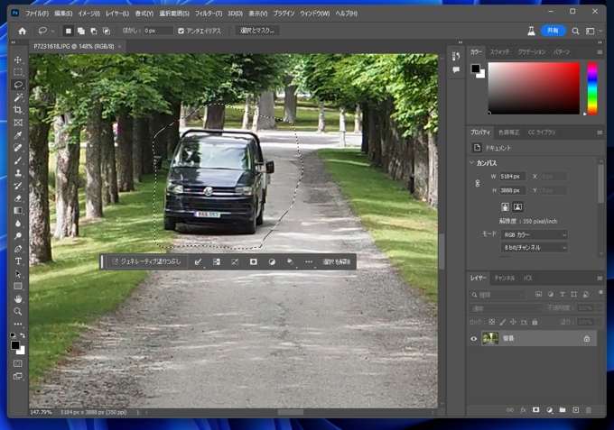Viewport: 614px width, 430px height.
Task: Switch to the スウォッチ tab
Action: coord(499,52)
